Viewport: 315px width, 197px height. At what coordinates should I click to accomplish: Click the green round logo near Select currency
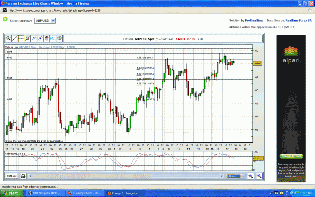pyautogui.click(x=5, y=19)
